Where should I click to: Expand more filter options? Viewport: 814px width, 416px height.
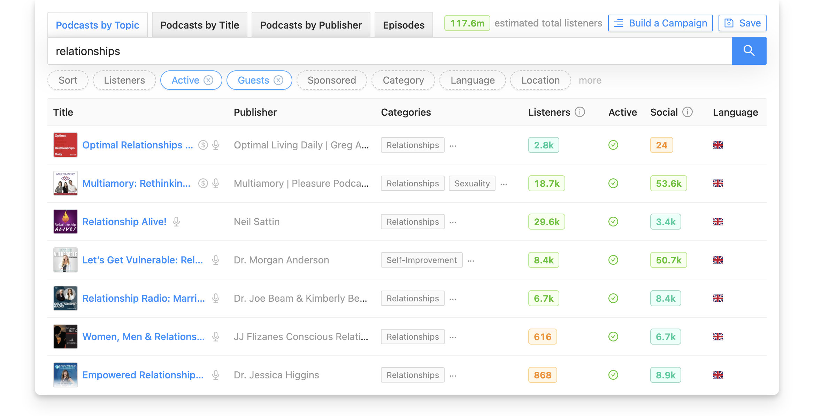point(590,80)
